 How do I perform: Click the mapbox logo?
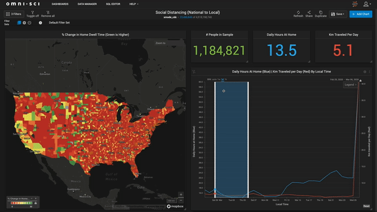[176, 206]
